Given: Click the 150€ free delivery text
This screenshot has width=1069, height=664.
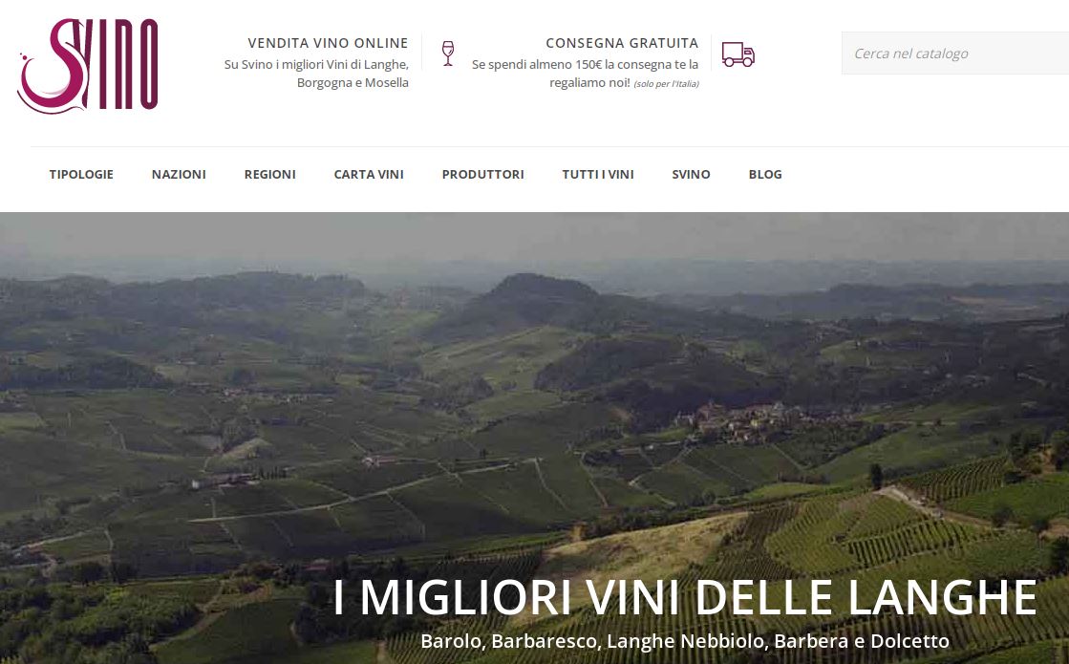Looking at the screenshot, I should pos(585,74).
